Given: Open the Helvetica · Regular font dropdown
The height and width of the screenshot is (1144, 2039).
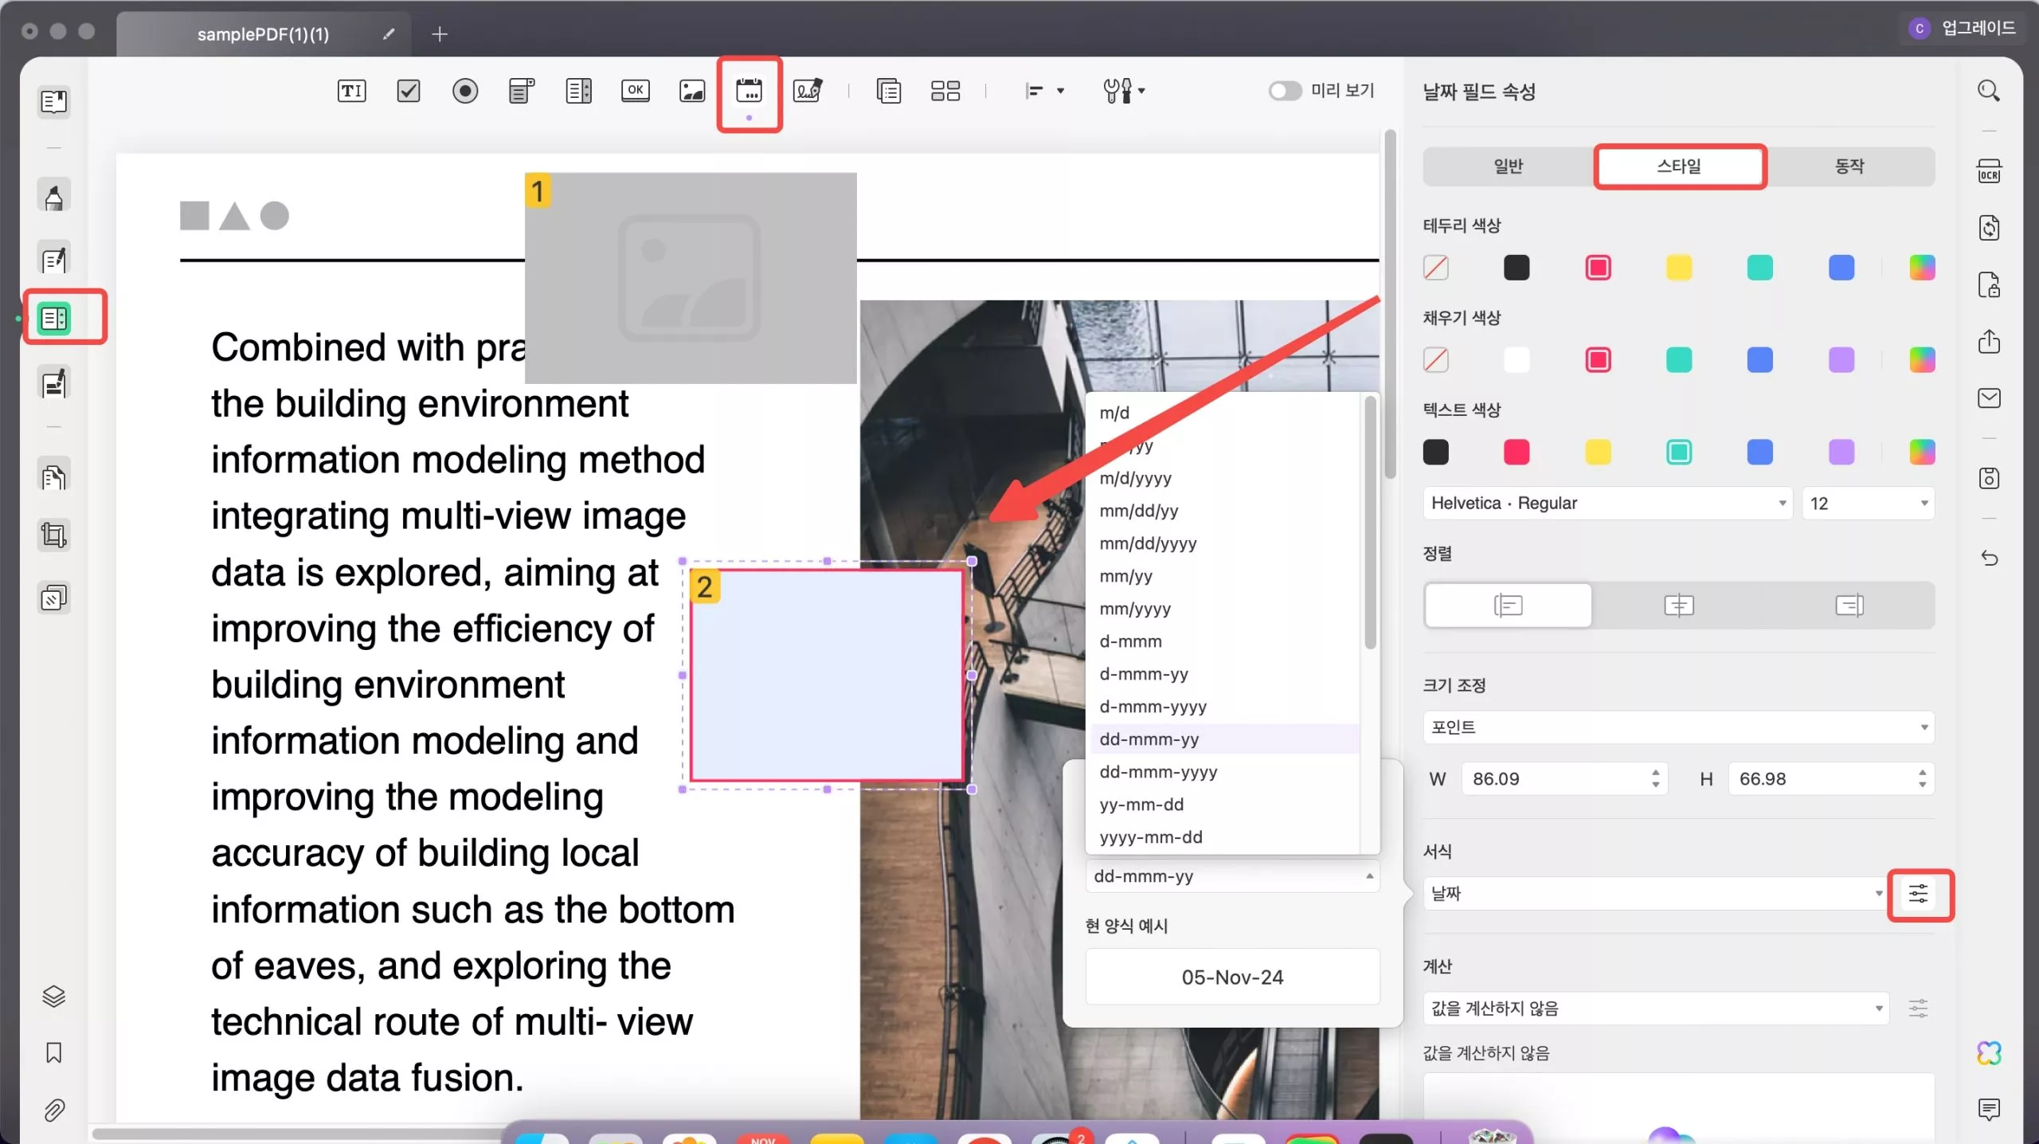Looking at the screenshot, I should tap(1607, 503).
